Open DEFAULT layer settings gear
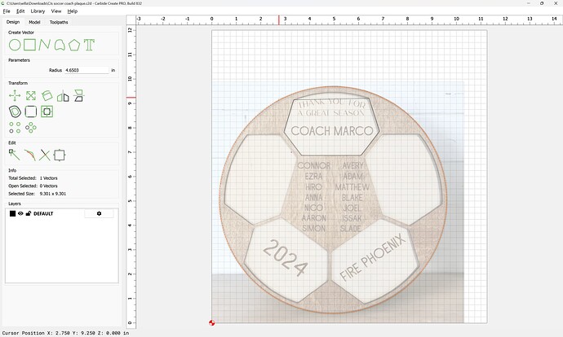The height and width of the screenshot is (337, 563). 99,213
